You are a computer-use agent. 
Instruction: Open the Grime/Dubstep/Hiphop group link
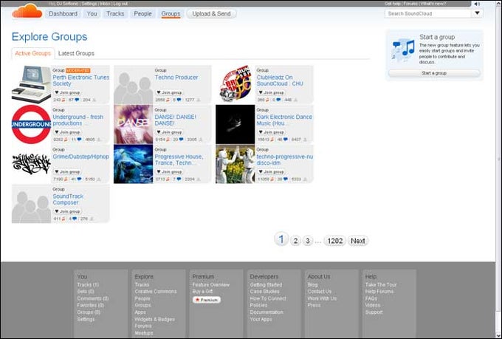pyautogui.click(x=81, y=157)
